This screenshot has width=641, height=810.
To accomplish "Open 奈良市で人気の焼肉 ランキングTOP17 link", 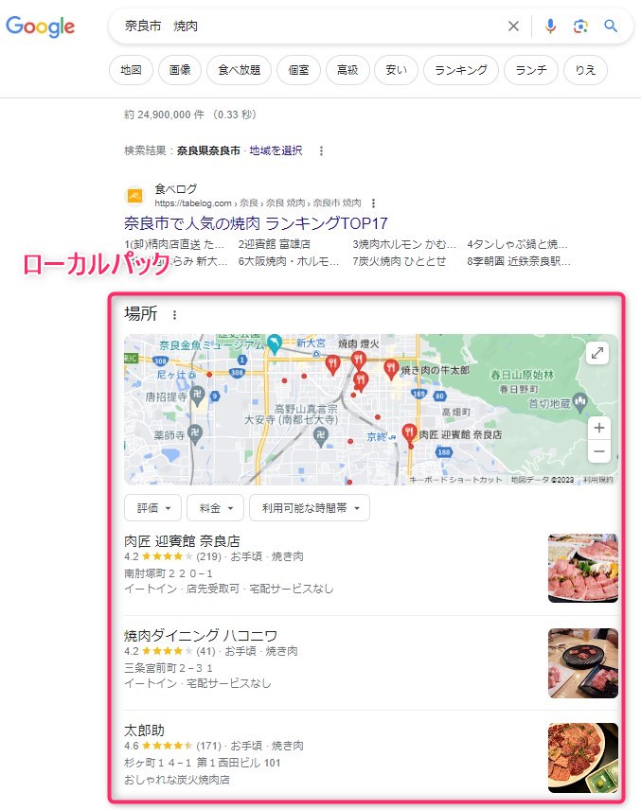I will tap(256, 223).
